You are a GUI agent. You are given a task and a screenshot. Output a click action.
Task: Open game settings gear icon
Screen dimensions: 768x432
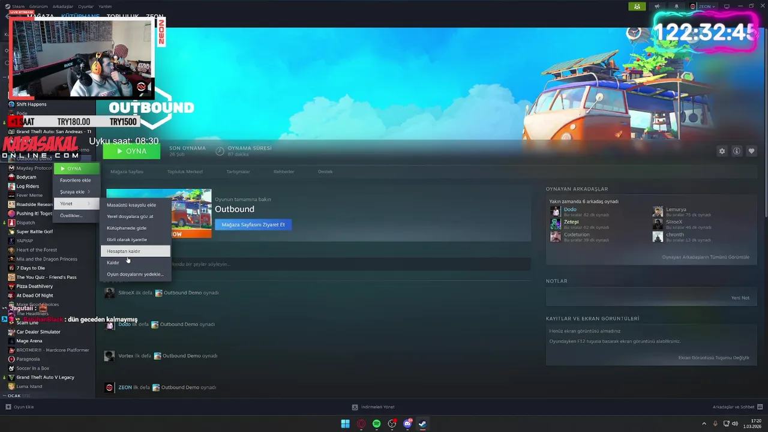click(722, 151)
